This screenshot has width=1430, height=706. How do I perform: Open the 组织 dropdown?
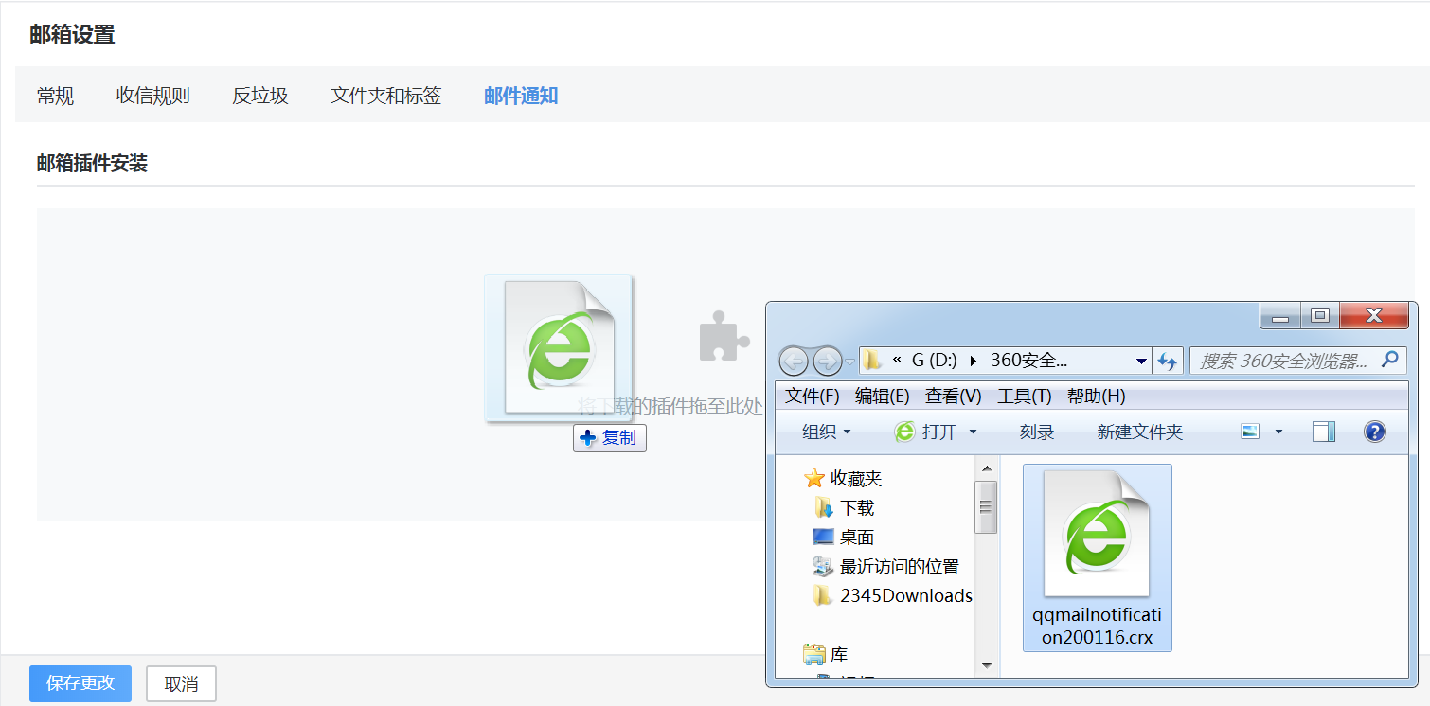[827, 432]
